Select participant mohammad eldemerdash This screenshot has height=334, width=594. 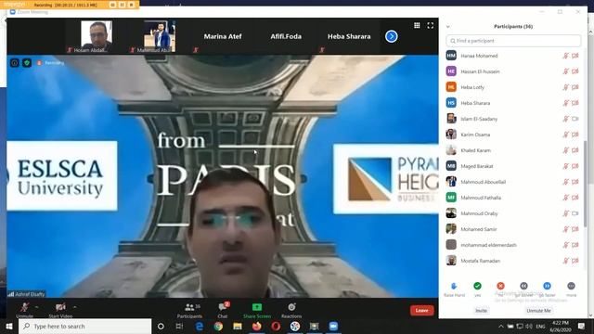click(512, 245)
